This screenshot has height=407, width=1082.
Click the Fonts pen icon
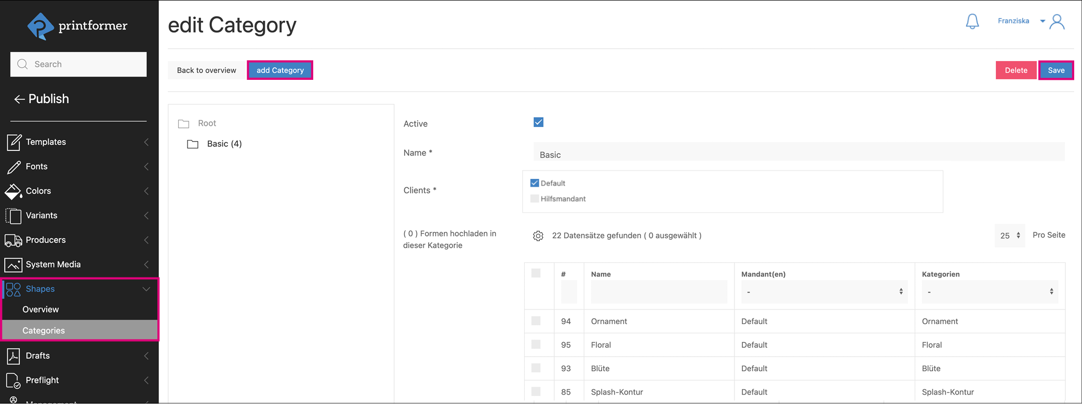coord(14,166)
